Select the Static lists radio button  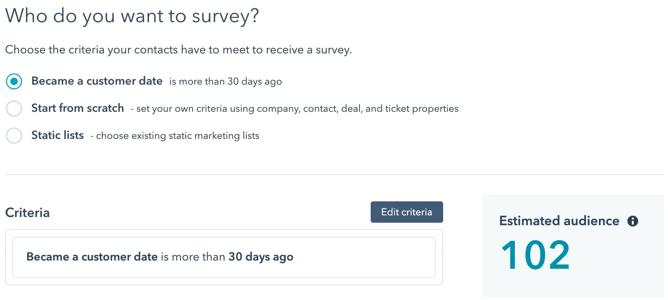[x=14, y=136]
